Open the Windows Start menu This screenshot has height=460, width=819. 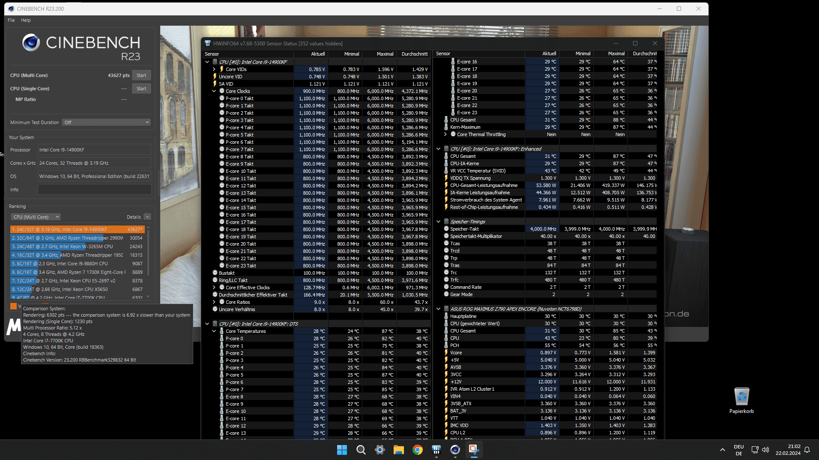click(x=342, y=450)
